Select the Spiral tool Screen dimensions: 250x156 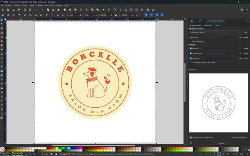[2, 50]
